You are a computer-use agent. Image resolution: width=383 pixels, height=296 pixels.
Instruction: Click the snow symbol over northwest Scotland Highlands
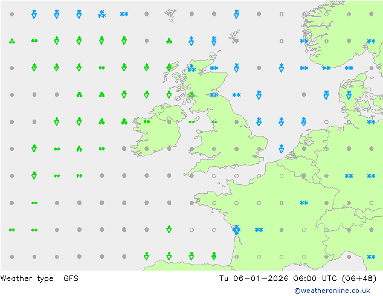(191, 68)
